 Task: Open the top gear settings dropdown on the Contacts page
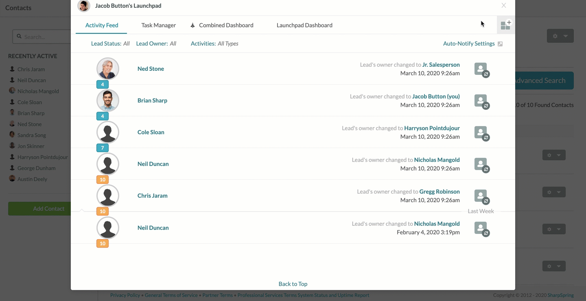point(560,36)
